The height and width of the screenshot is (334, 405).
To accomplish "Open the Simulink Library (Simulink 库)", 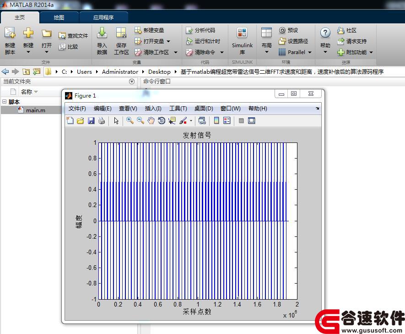I will tap(242, 41).
